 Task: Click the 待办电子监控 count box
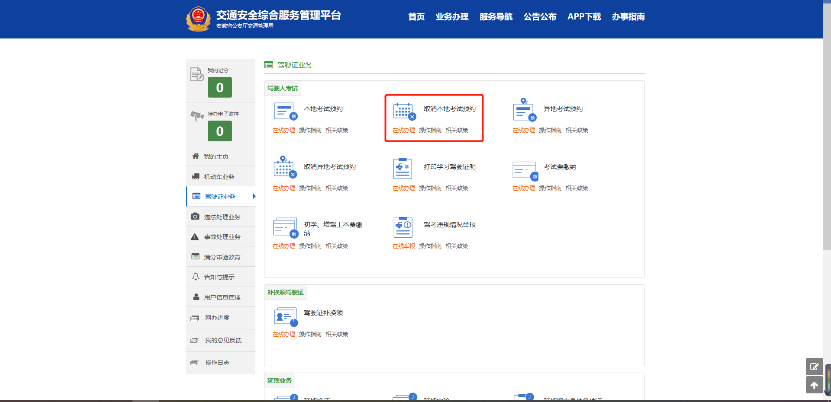point(220,131)
